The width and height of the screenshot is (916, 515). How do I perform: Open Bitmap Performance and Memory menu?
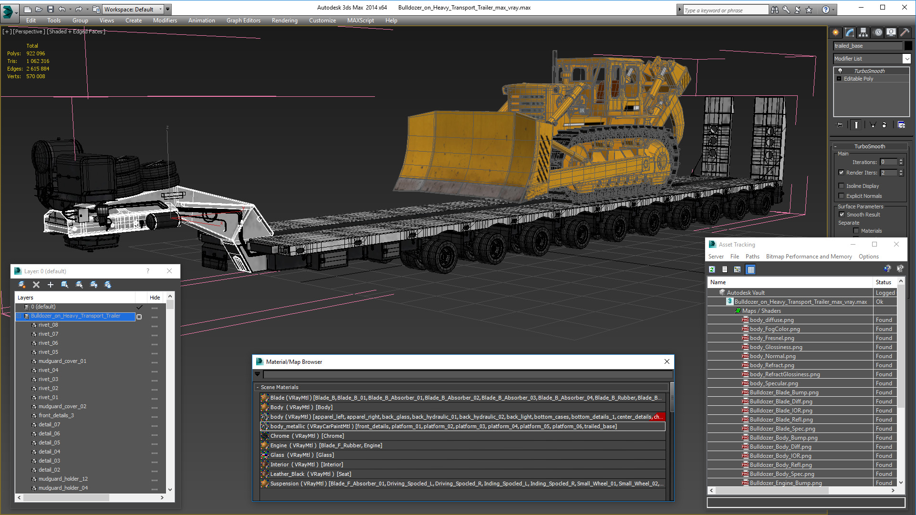[x=809, y=257]
